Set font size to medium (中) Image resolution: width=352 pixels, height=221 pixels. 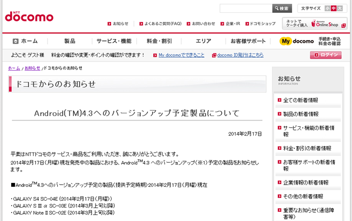(334, 9)
